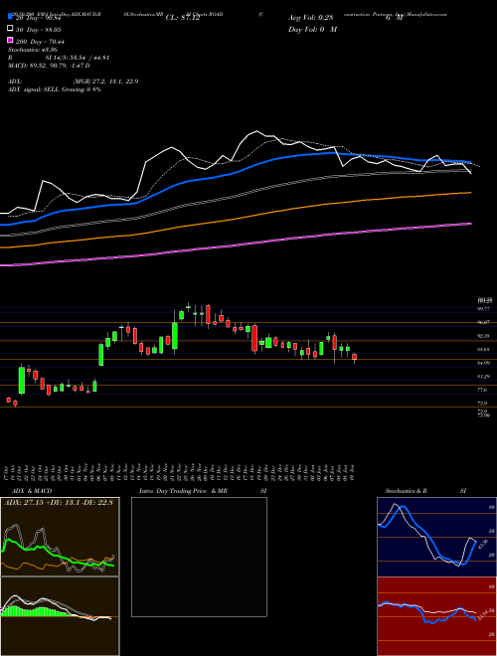
Task: Click the 96.07 price axis label
Action: 484,323
